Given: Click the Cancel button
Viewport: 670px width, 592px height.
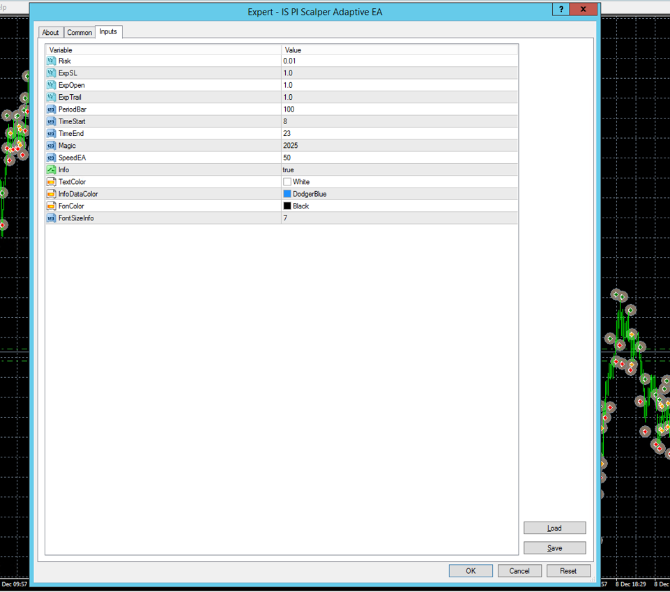Looking at the screenshot, I should 519,570.
